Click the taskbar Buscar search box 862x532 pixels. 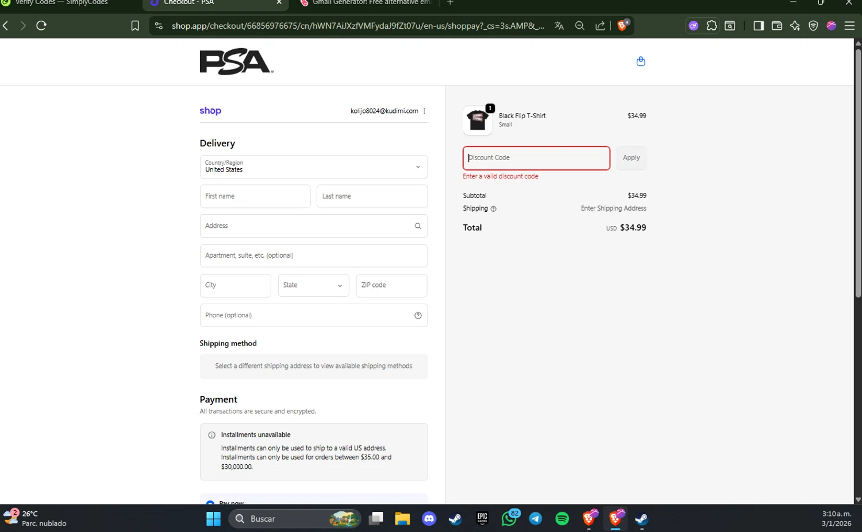point(295,519)
